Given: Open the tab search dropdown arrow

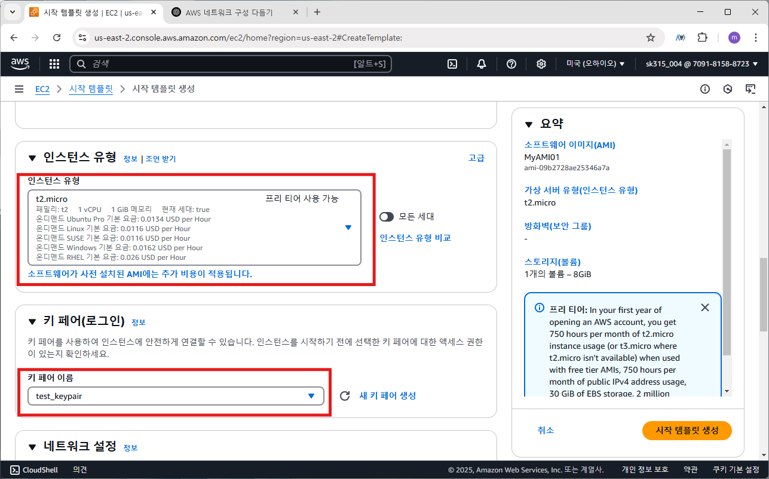Looking at the screenshot, I should 13,12.
